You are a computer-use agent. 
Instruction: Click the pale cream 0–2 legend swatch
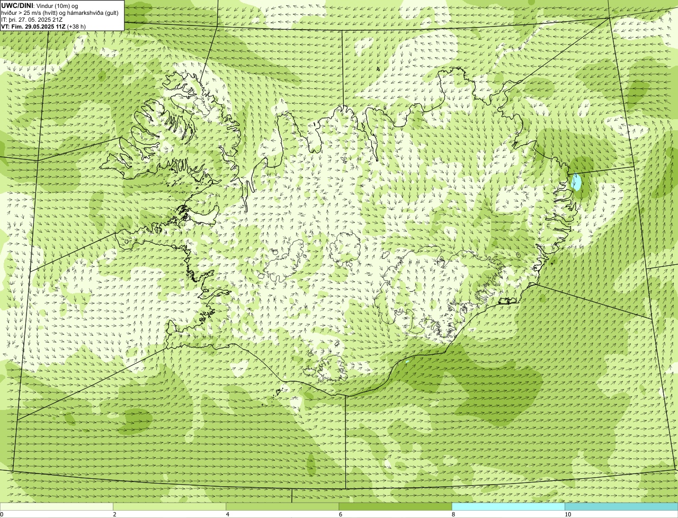click(x=57, y=507)
